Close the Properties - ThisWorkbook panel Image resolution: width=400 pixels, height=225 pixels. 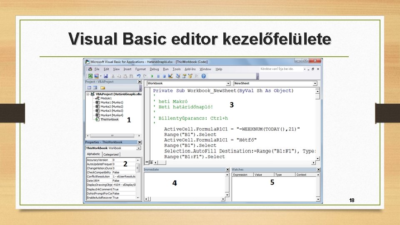click(x=140, y=142)
